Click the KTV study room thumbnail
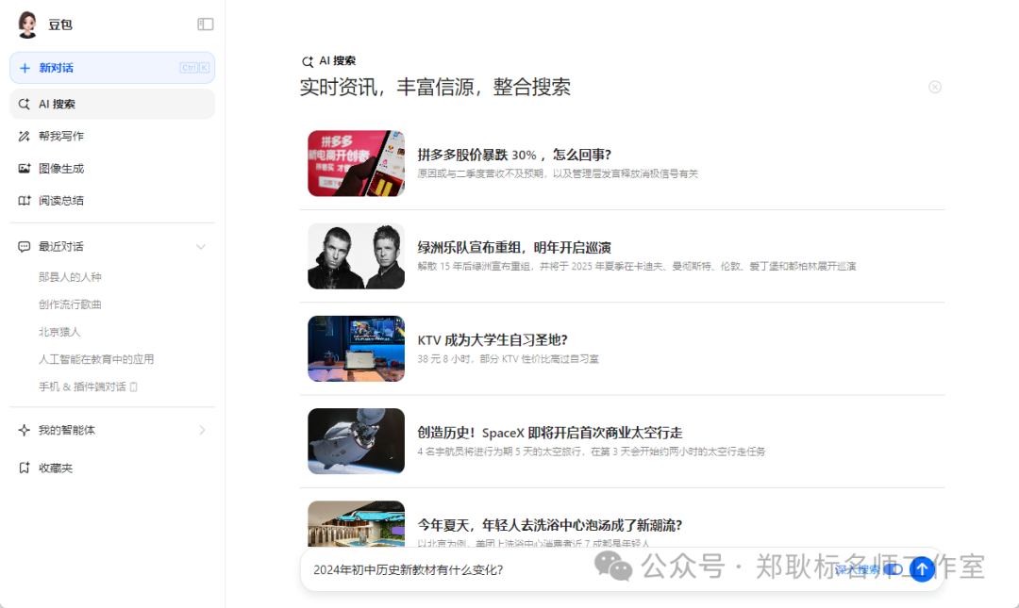The width and height of the screenshot is (1019, 608). [356, 349]
